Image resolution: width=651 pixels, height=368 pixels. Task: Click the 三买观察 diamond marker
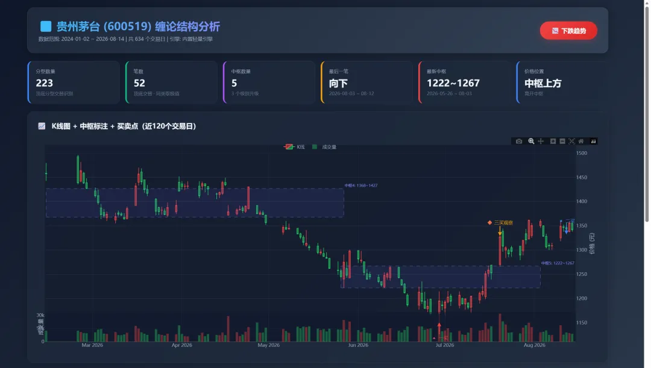490,223
